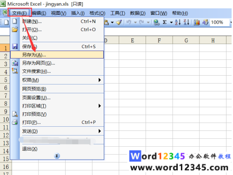The image size is (233, 175).
Task: Click the Sort Ascending A-Z icon
Action: point(178,22)
